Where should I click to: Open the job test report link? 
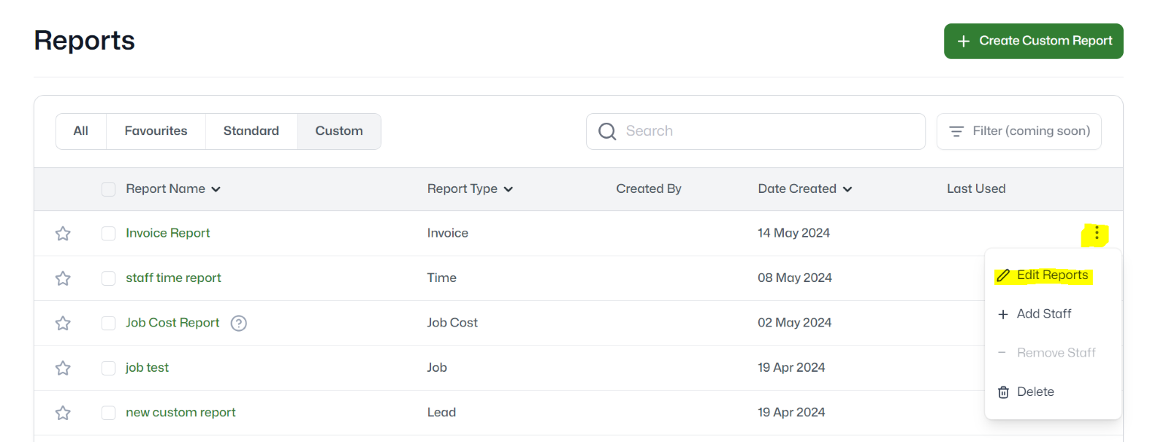click(x=147, y=367)
